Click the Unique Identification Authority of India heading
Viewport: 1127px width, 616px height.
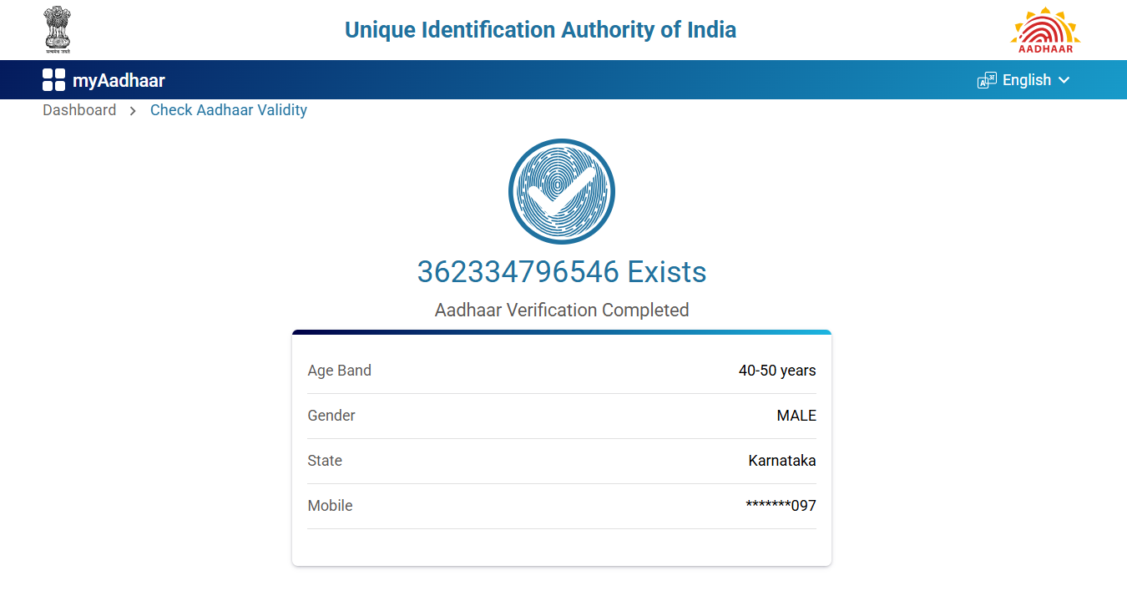click(x=540, y=30)
